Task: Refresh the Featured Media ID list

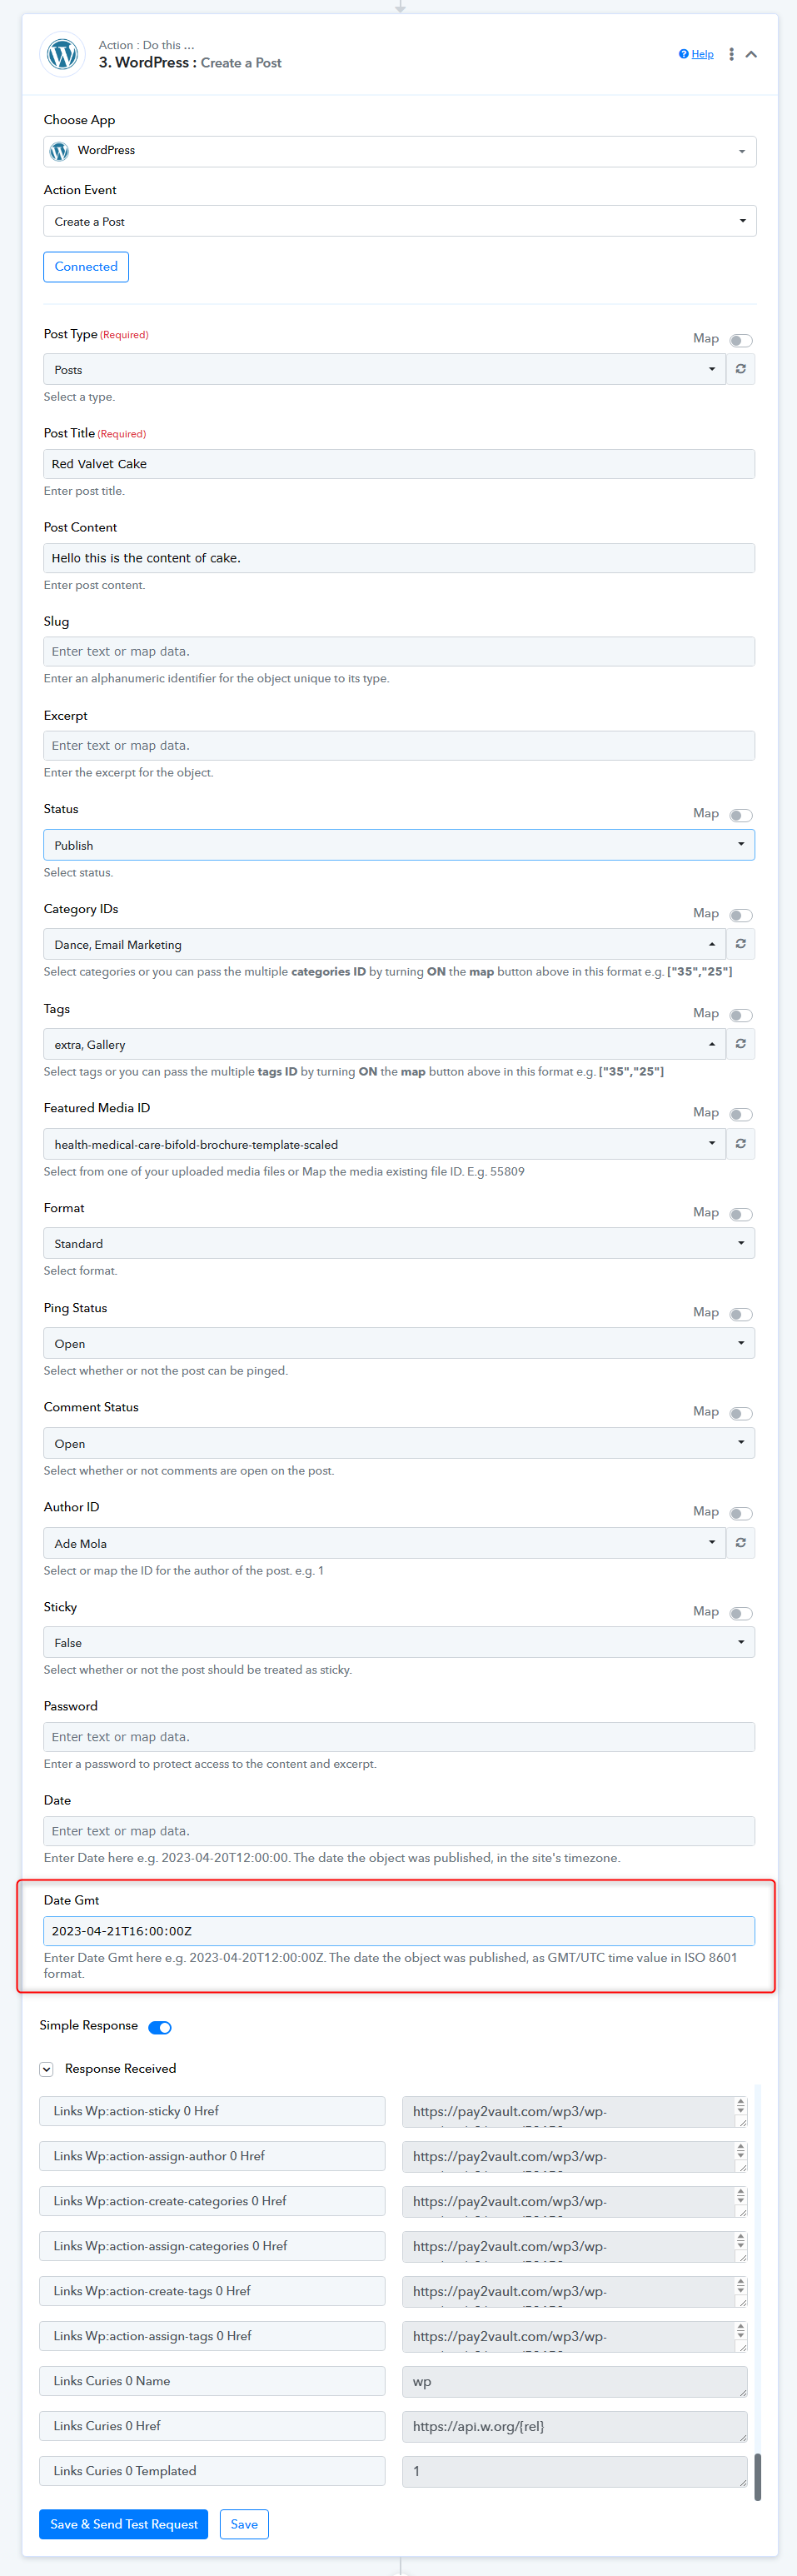Action: [x=741, y=1144]
